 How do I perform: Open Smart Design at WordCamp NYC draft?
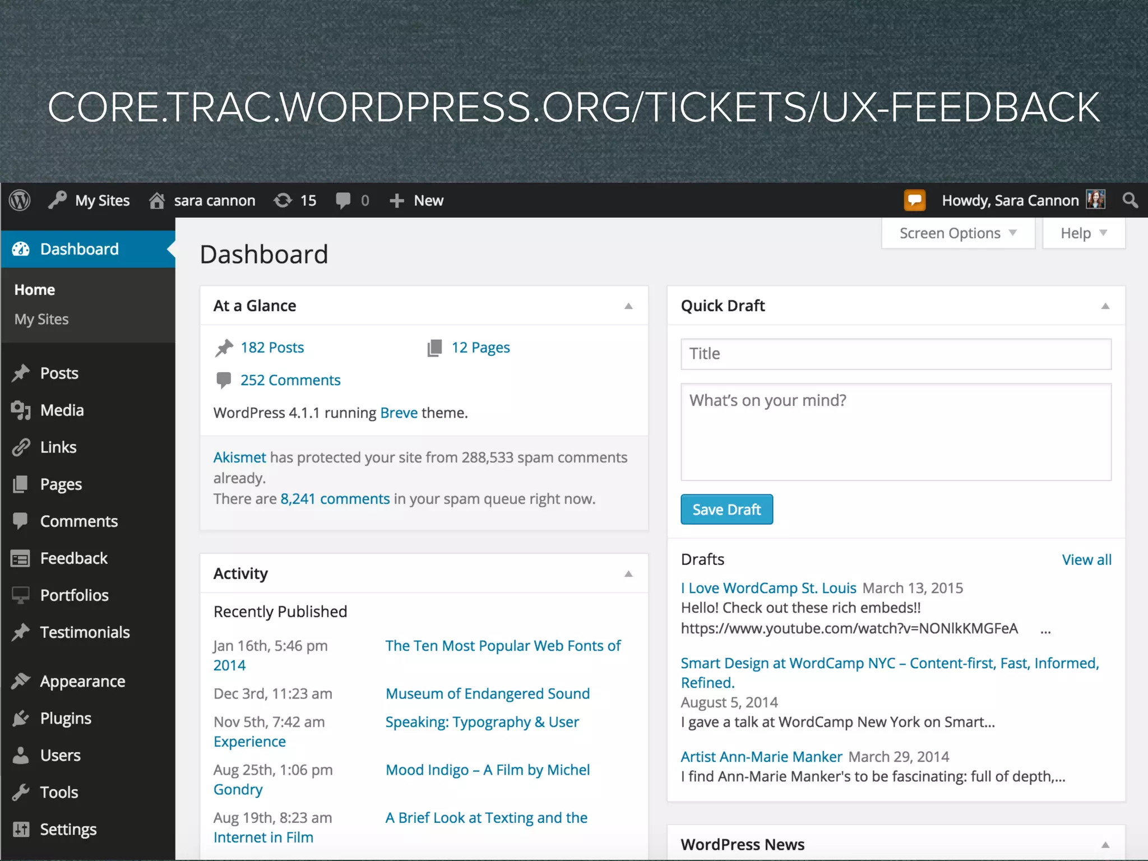point(890,673)
